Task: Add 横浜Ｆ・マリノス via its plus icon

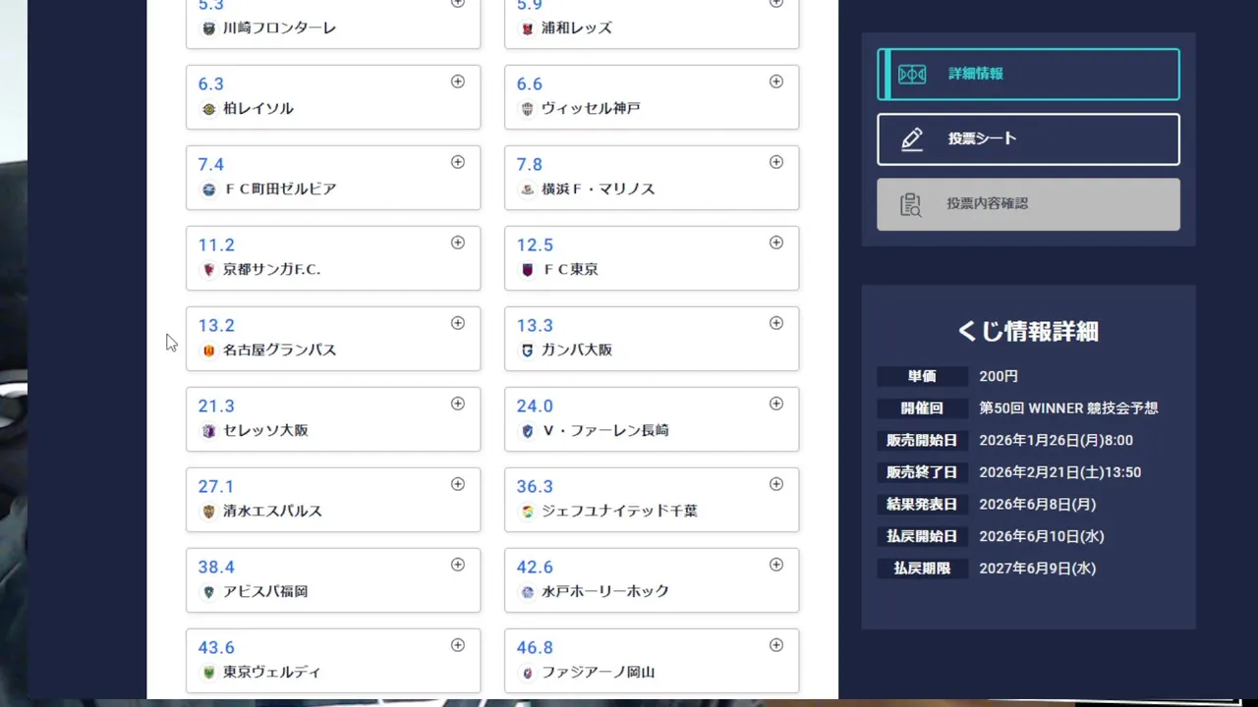Action: (x=776, y=162)
